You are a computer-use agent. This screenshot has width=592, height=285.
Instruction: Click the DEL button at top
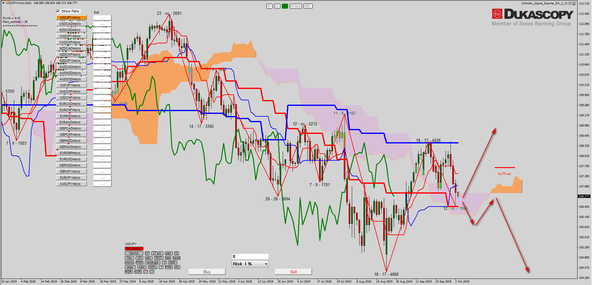click(307, 6)
